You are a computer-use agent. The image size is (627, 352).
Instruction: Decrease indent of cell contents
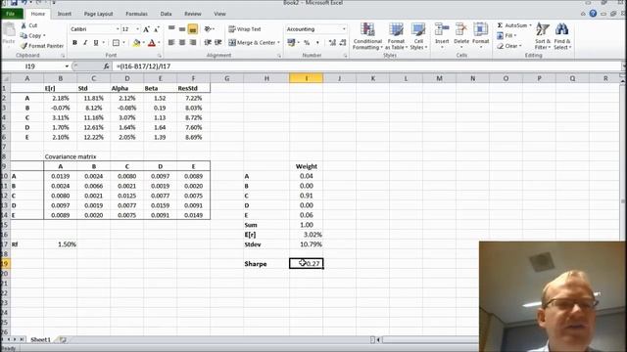click(x=208, y=42)
